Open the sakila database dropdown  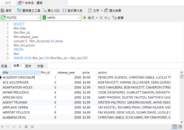tap(79, 18)
